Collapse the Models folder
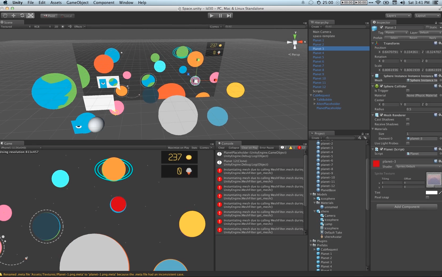Viewport: 442px width, 277px height. 311,194
